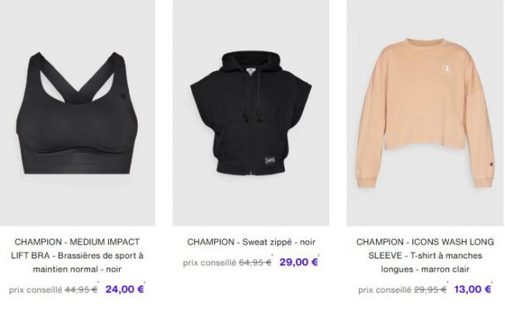The width and height of the screenshot is (505, 312).
Task: Select the 29,00 € sale price
Action: pyautogui.click(x=298, y=262)
